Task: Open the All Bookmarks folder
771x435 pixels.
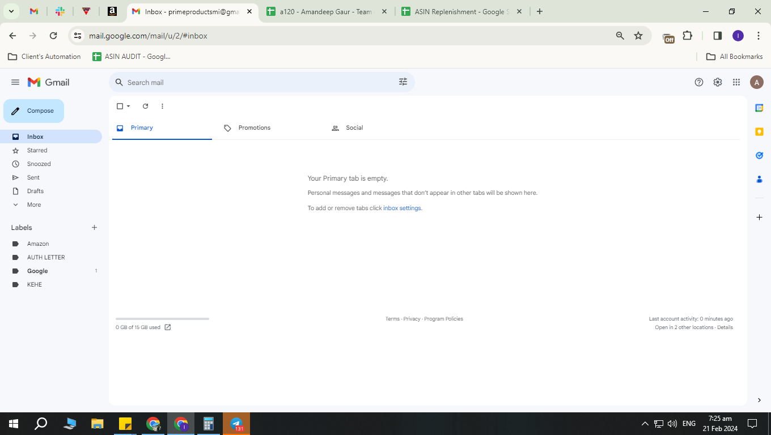Action: pyautogui.click(x=734, y=57)
